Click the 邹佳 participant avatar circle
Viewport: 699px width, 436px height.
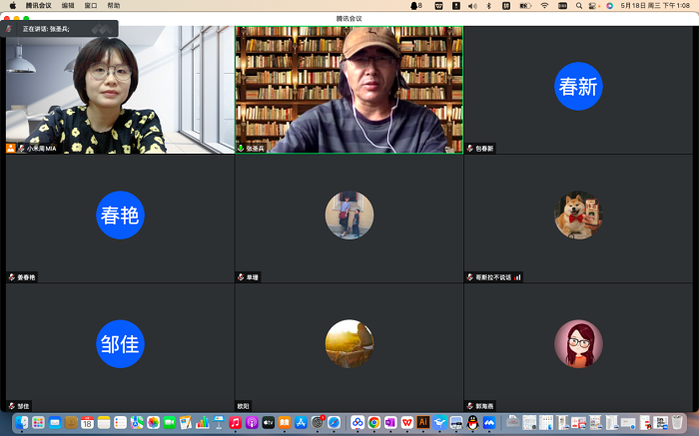point(120,344)
